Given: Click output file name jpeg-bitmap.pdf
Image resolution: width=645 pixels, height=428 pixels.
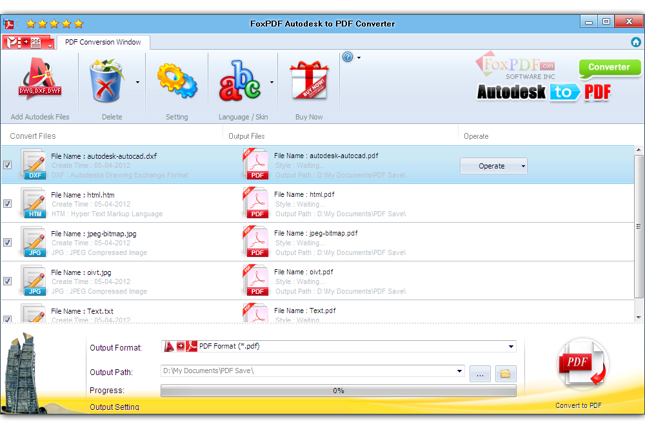Looking at the screenshot, I should point(333,233).
